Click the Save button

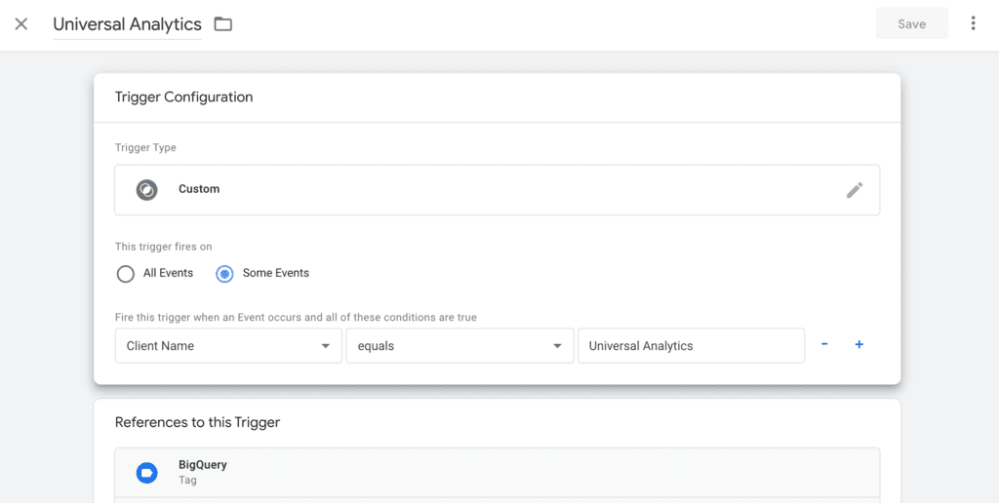(x=912, y=23)
